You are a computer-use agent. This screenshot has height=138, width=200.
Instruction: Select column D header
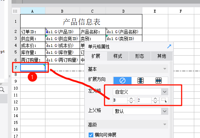(124, 11)
